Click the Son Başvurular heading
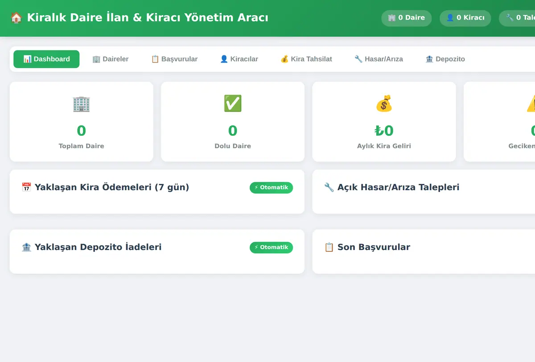Image resolution: width=535 pixels, height=362 pixels. point(367,247)
